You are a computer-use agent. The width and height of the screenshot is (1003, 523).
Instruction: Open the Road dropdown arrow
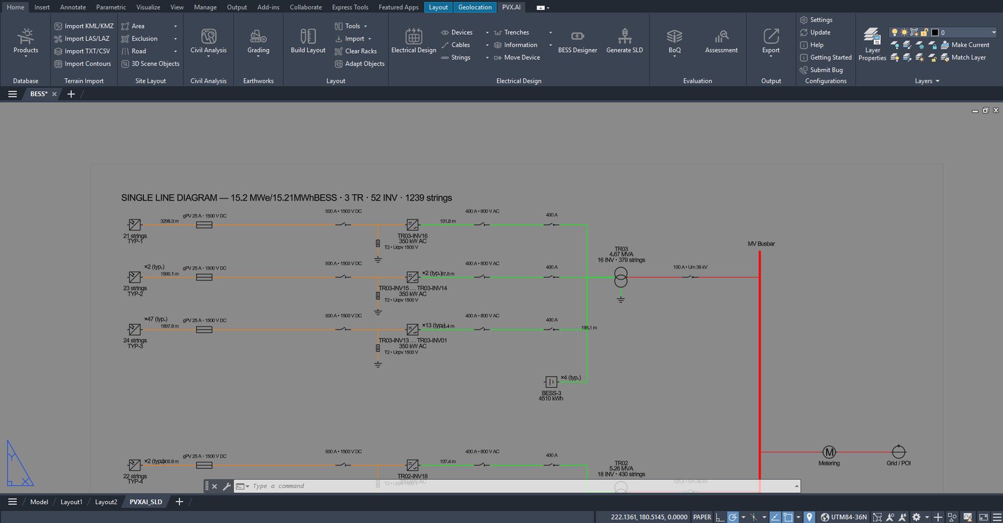[175, 51]
